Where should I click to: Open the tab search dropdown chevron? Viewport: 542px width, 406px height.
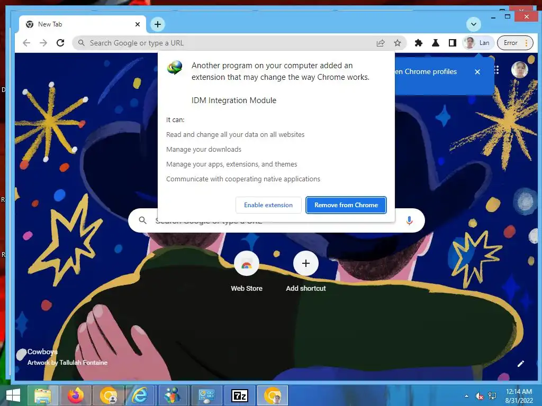(474, 24)
